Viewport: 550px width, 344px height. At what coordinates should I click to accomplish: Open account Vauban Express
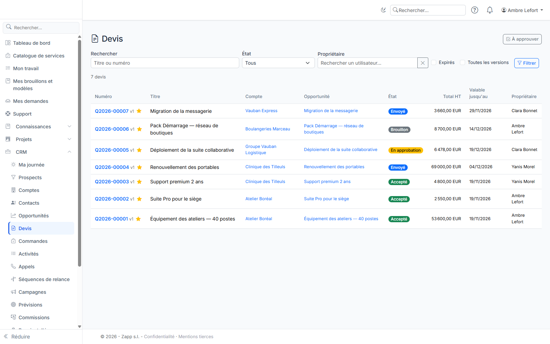coord(261,111)
